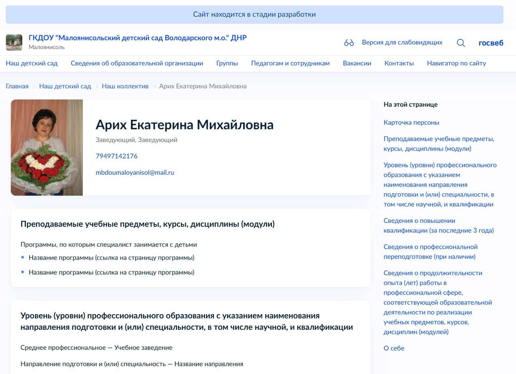
Task: Click second 'Название программы' list item
Action: [112, 272]
